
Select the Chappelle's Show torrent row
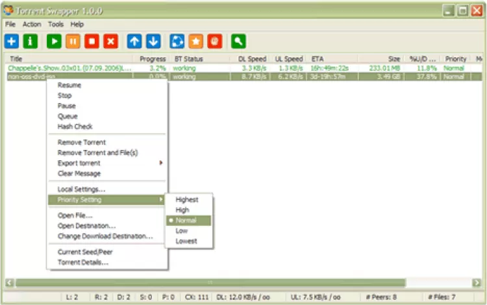(243, 68)
